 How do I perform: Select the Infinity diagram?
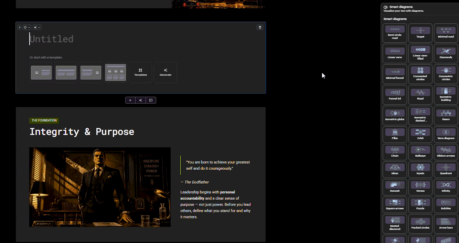[446, 187]
